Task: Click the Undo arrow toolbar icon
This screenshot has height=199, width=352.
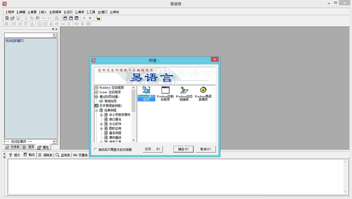Action: (49, 18)
